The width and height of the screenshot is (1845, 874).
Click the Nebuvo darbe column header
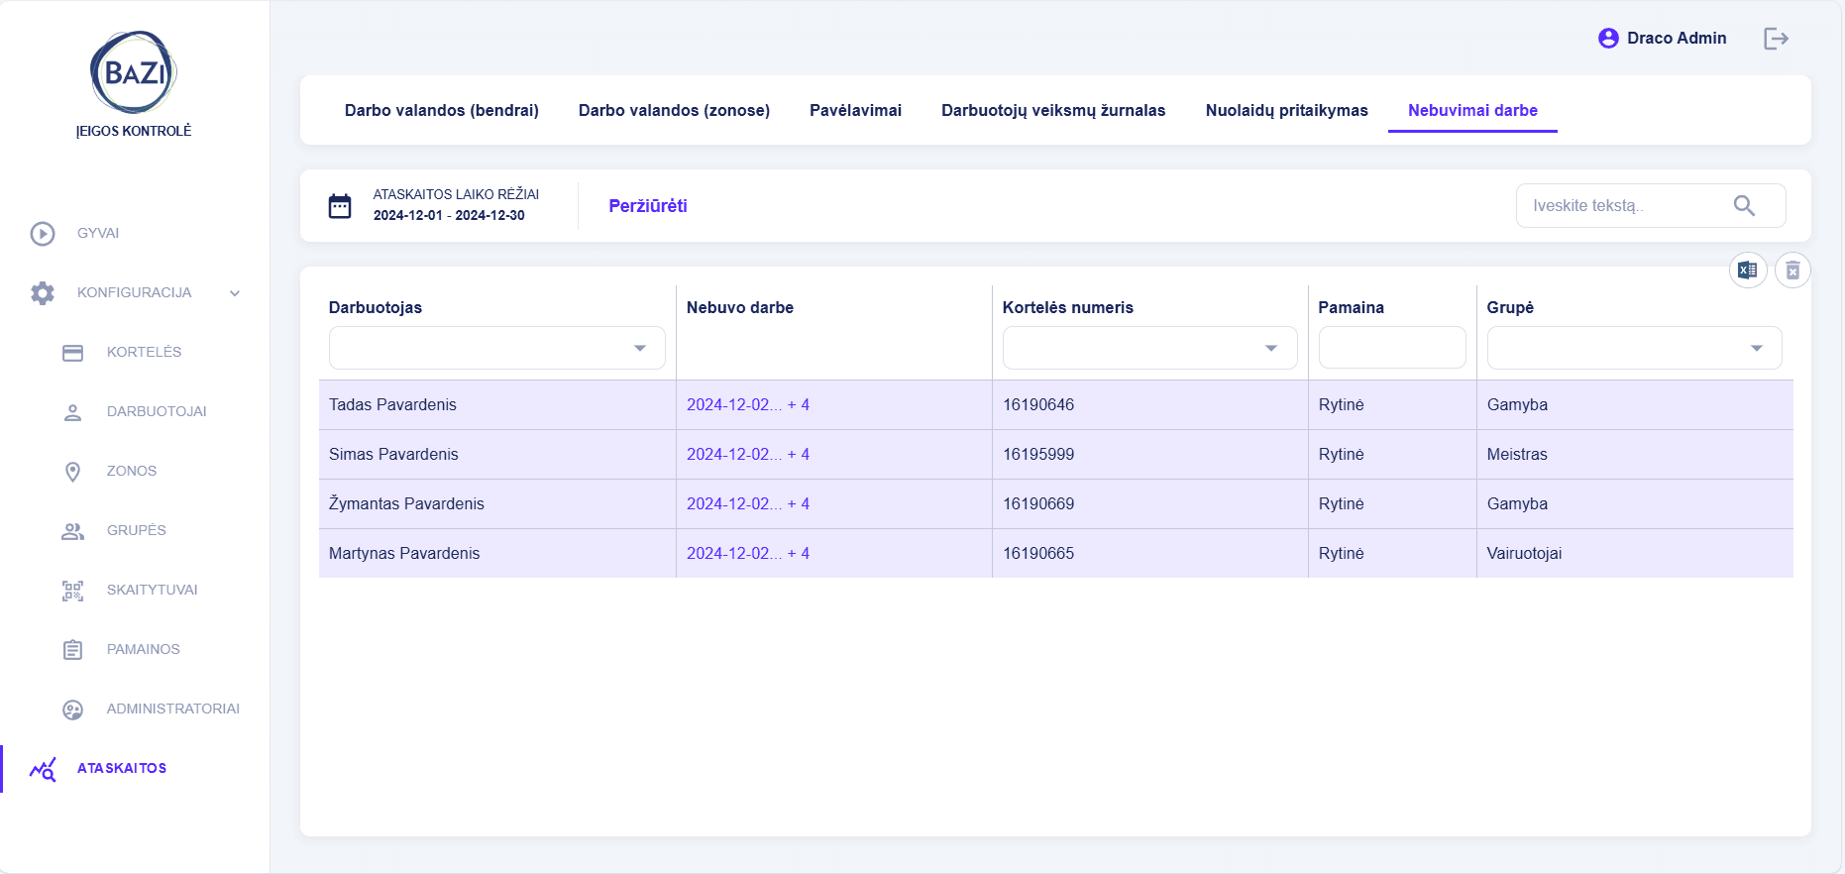click(x=740, y=307)
